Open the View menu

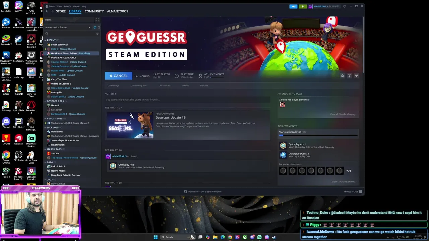click(59, 6)
